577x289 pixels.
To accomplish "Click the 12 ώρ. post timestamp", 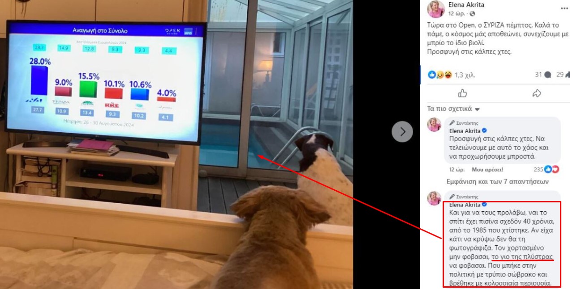I will [x=456, y=14].
